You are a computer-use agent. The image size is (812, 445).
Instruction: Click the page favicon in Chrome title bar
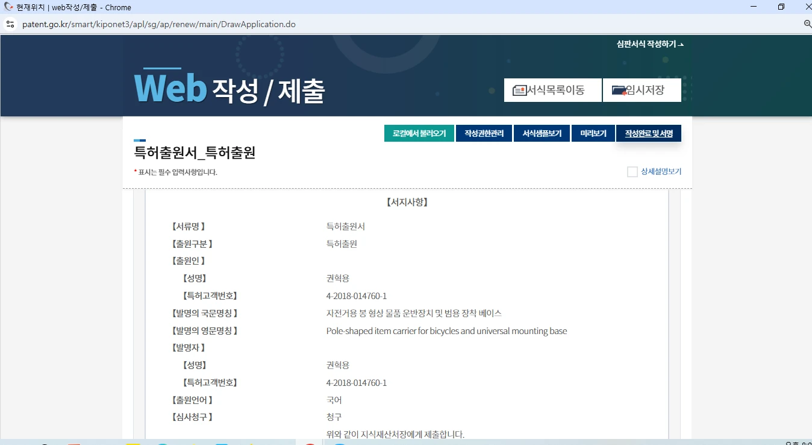8,7
